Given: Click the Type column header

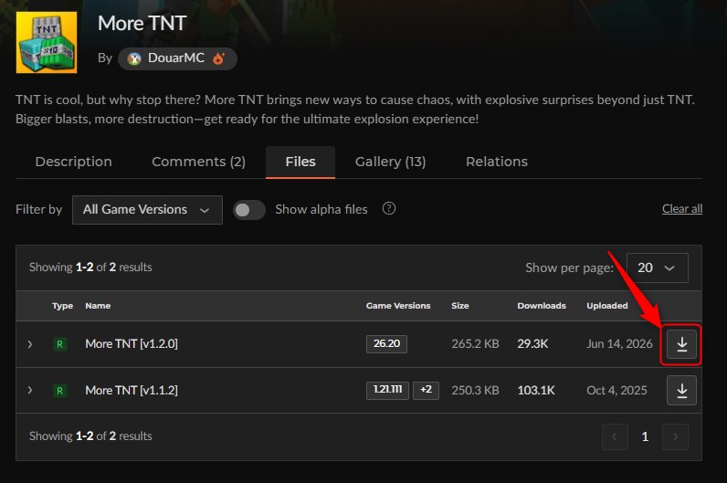Looking at the screenshot, I should [63, 306].
